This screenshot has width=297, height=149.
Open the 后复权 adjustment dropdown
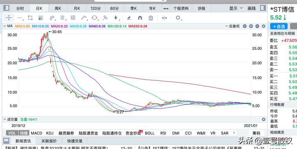pos(233,26)
